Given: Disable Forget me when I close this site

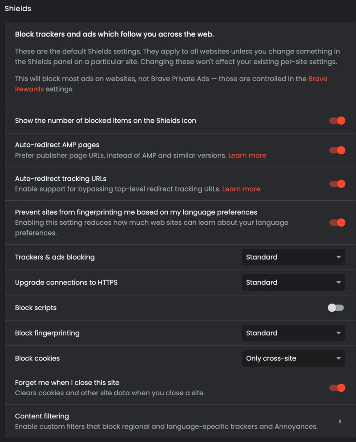Looking at the screenshot, I should coord(337,388).
